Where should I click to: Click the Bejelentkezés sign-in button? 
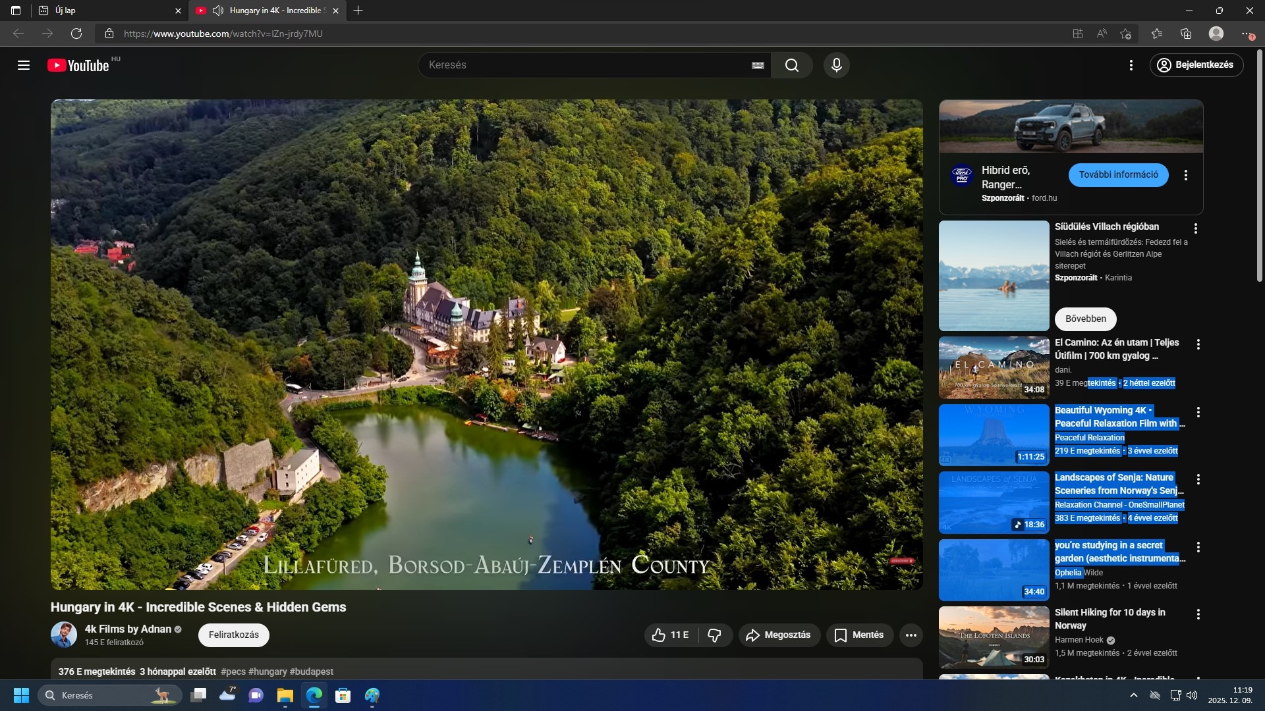[1196, 65]
